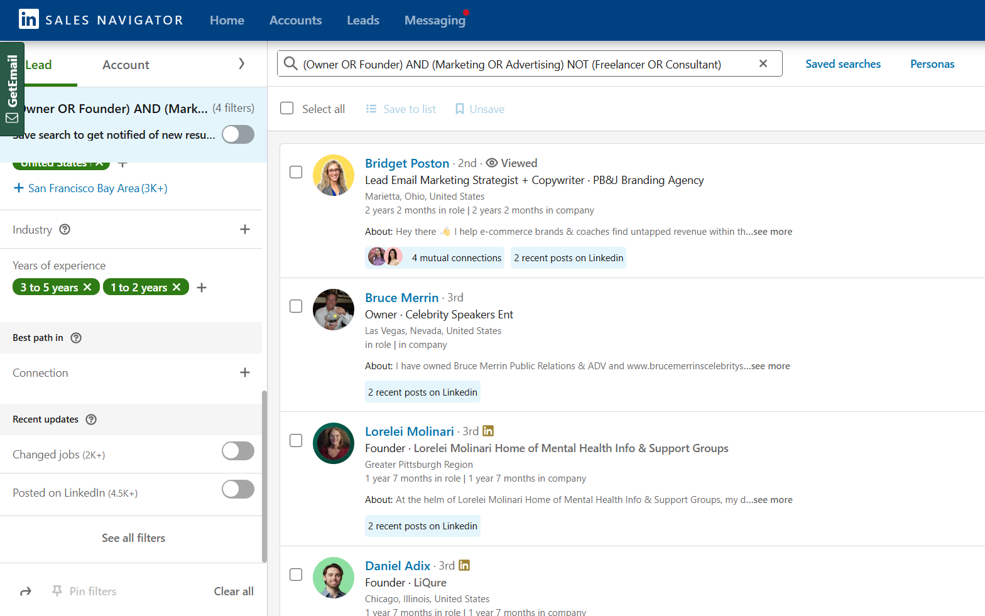985x616 pixels.
Task: Check the box for Bruce Merrin
Action: pyautogui.click(x=296, y=306)
